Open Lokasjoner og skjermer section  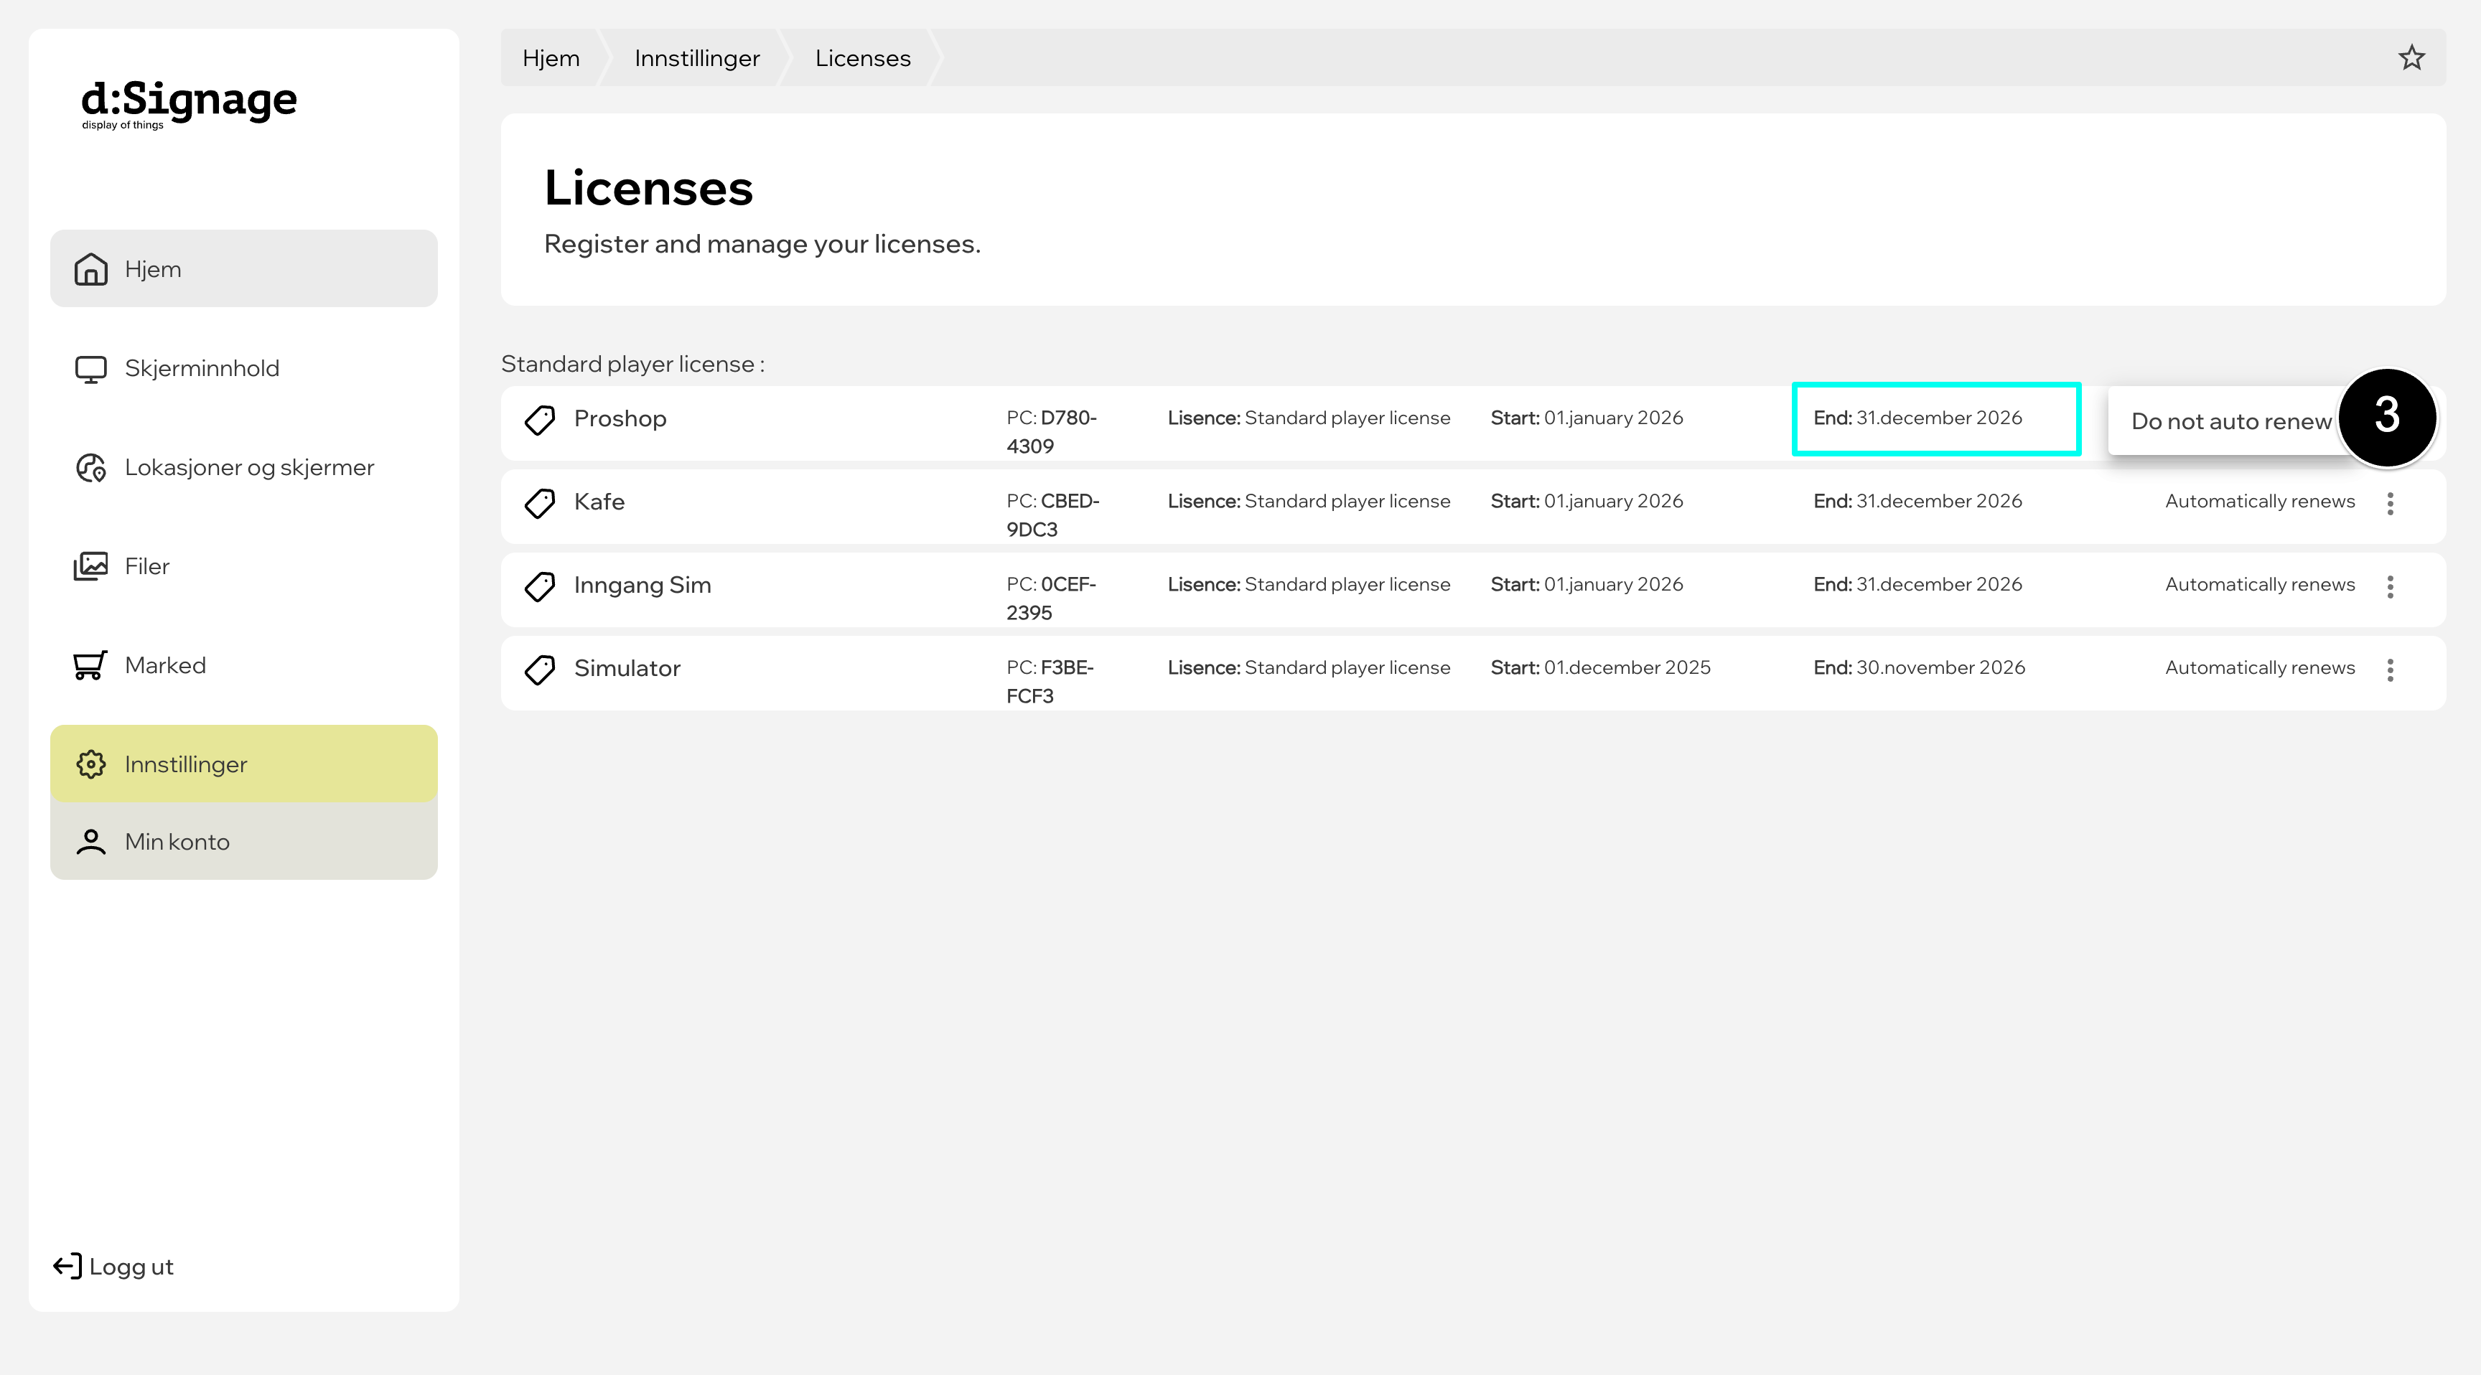[243, 468]
